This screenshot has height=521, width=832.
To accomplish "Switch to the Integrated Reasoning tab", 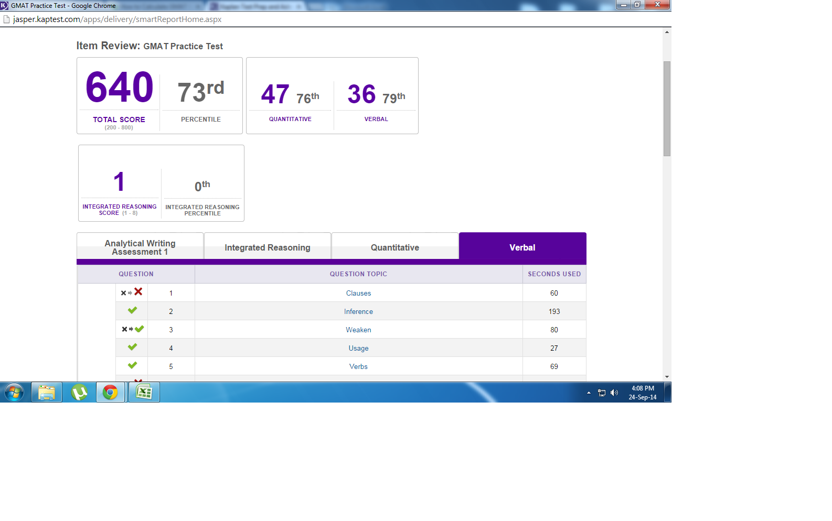I will pyautogui.click(x=268, y=247).
